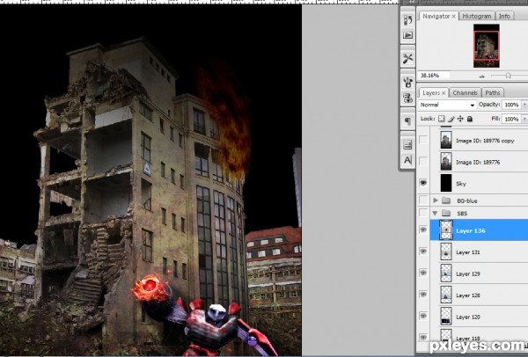Image resolution: width=528 pixels, height=357 pixels.
Task: Click the Layer 131 thumbnail
Action: (x=446, y=251)
